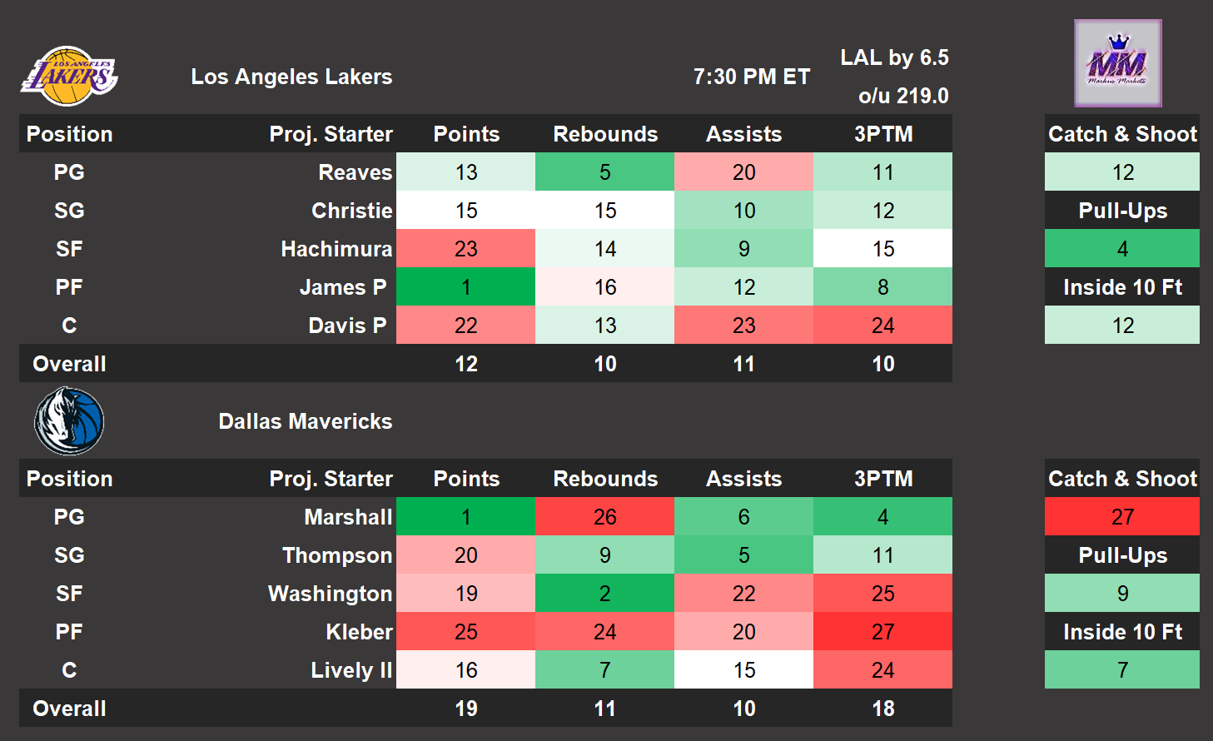Select the Pull-Ups label beside Lakers table
Screen dimensions: 1213x741
click(1122, 211)
